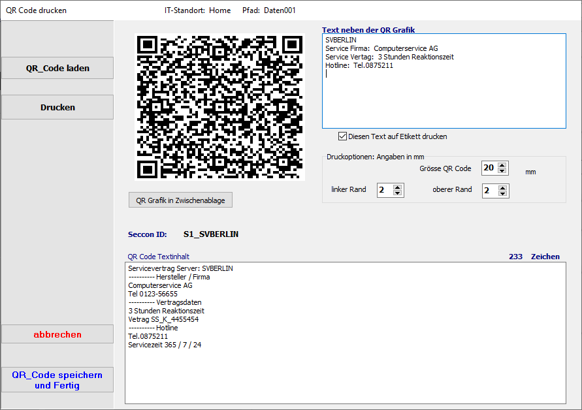
Task: Click the Text neben der QR Grafik heading
Action: [368, 29]
